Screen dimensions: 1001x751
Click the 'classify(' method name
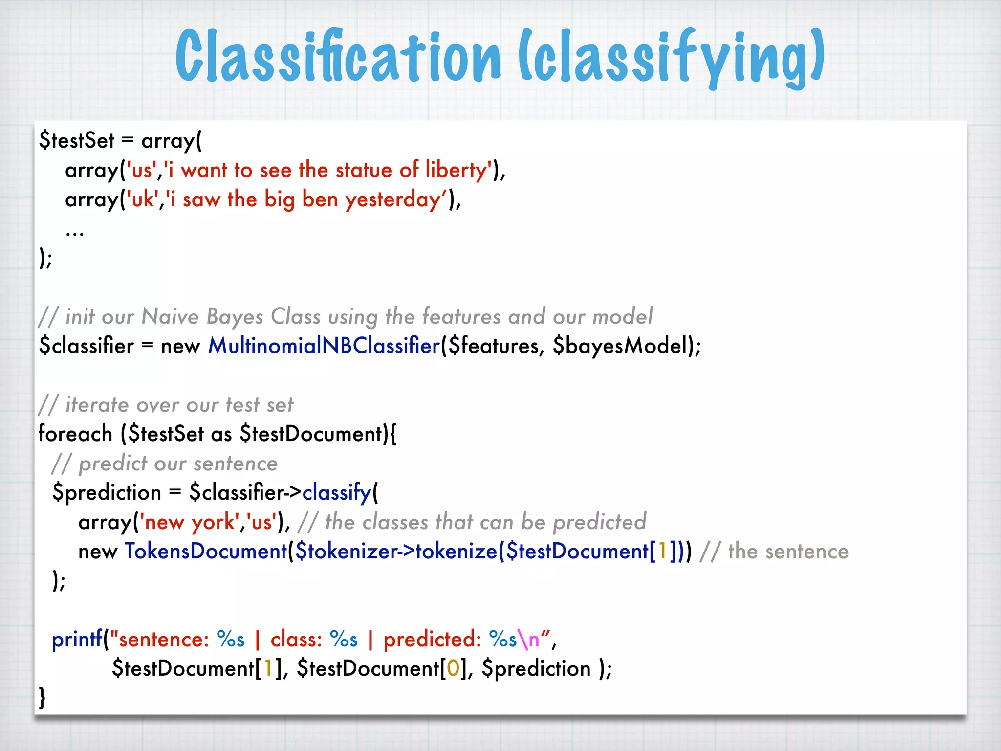[x=340, y=492]
